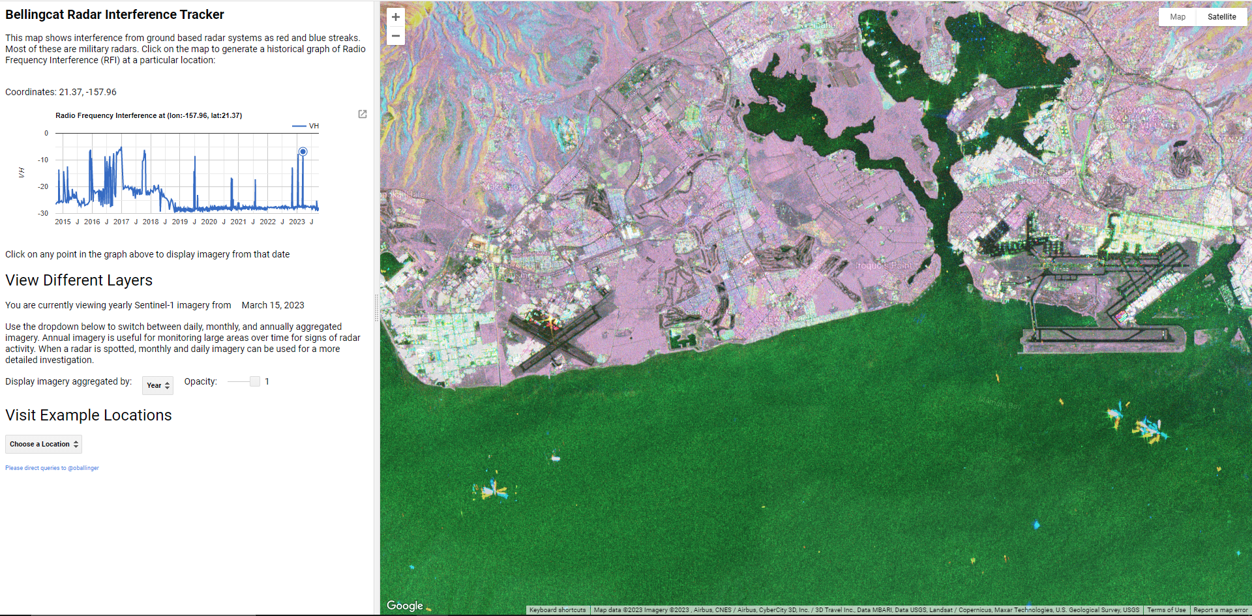Image resolution: width=1252 pixels, height=616 pixels.
Task: Zoom in on the map
Action: coord(395,17)
